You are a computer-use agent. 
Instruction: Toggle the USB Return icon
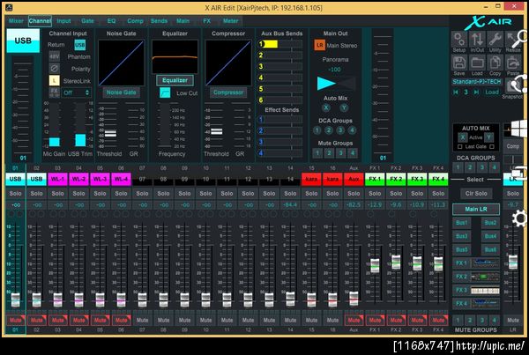coord(80,45)
